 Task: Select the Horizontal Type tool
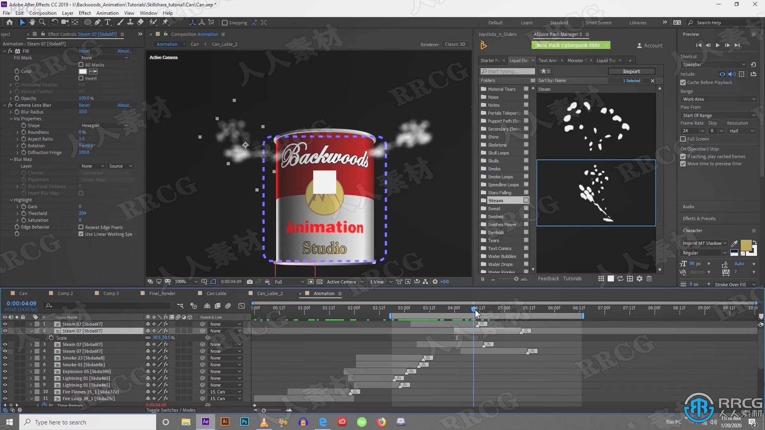tap(108, 22)
